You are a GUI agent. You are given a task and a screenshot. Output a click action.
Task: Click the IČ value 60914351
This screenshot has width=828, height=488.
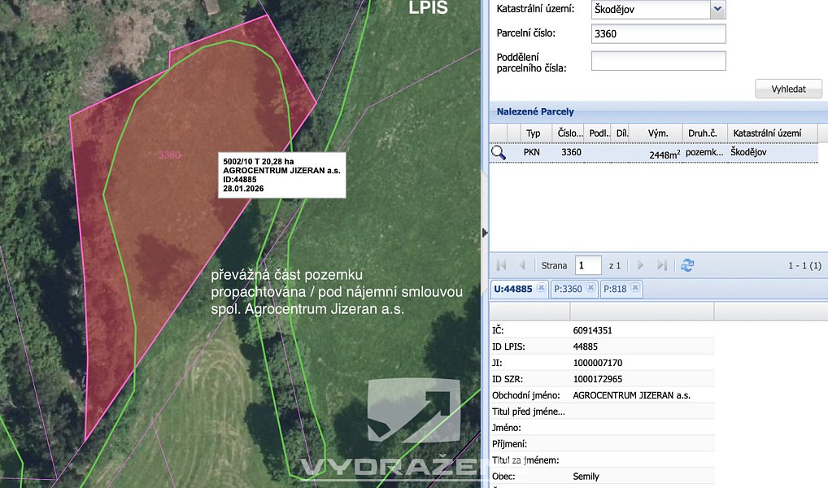pos(592,330)
